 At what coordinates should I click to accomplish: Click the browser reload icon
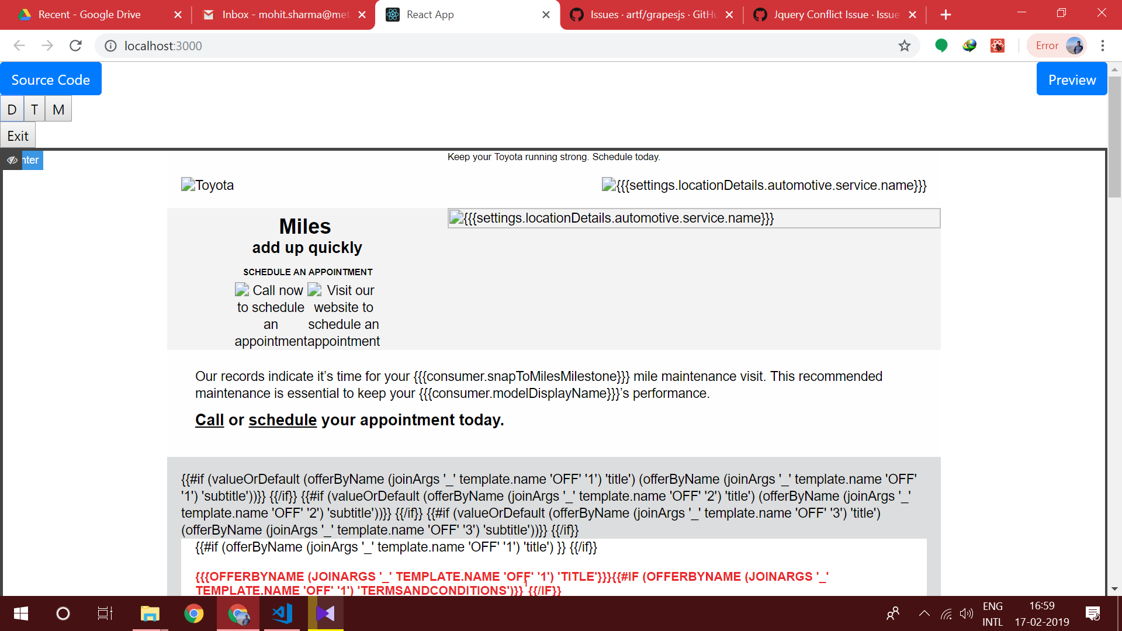(x=75, y=46)
